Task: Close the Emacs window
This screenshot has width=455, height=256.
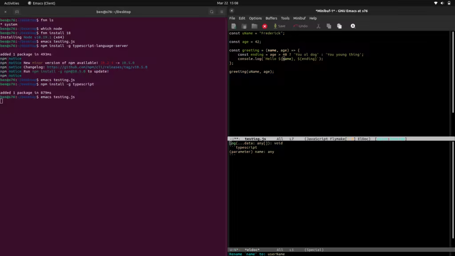Action: 231,11
